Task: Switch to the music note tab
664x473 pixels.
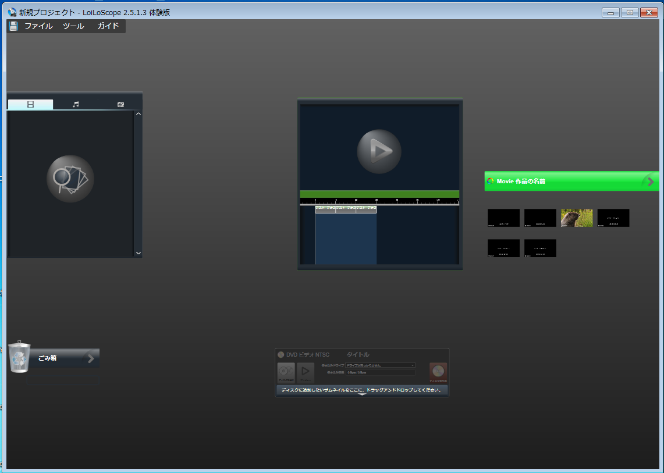Action: (x=76, y=105)
